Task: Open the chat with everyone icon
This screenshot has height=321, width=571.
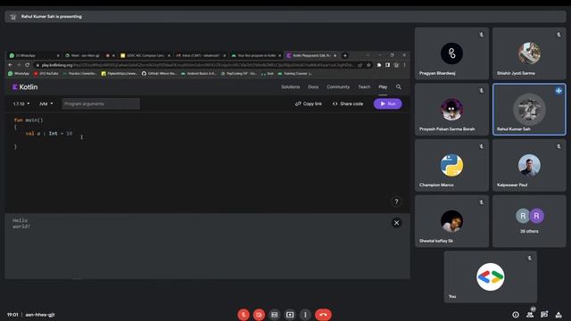Action: click(x=544, y=315)
